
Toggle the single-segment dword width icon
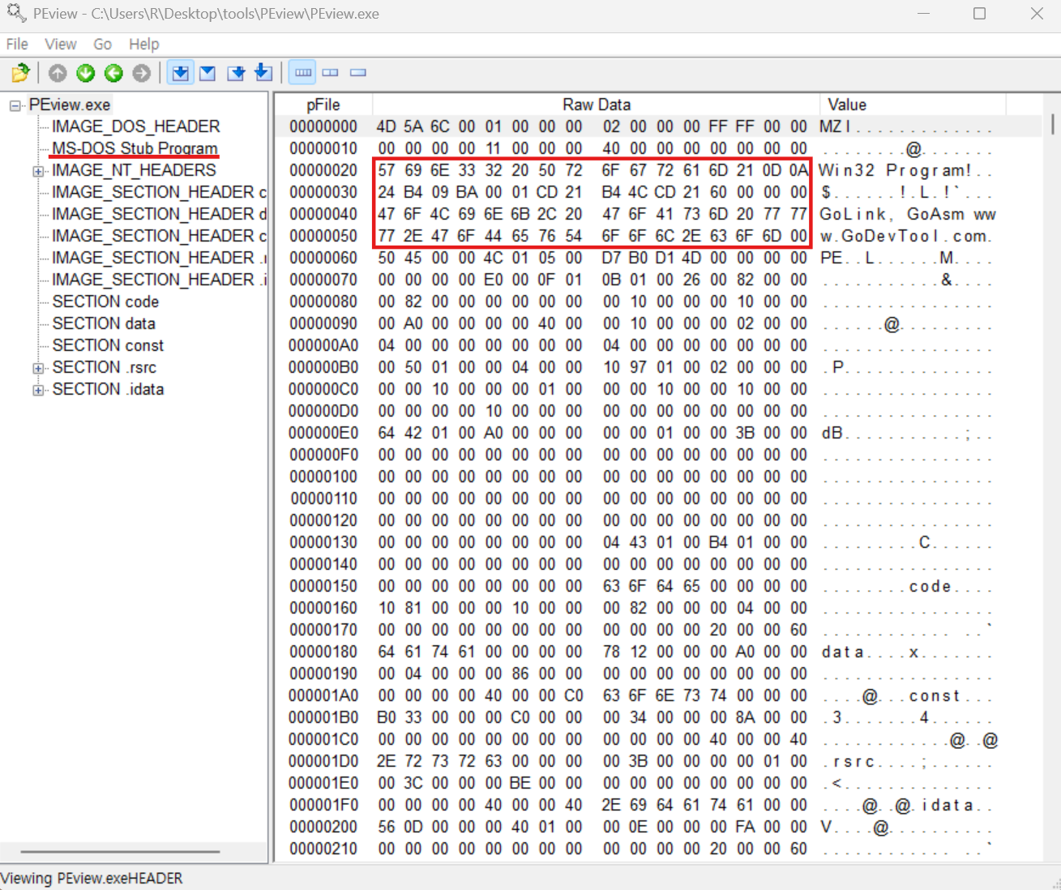pyautogui.click(x=357, y=73)
